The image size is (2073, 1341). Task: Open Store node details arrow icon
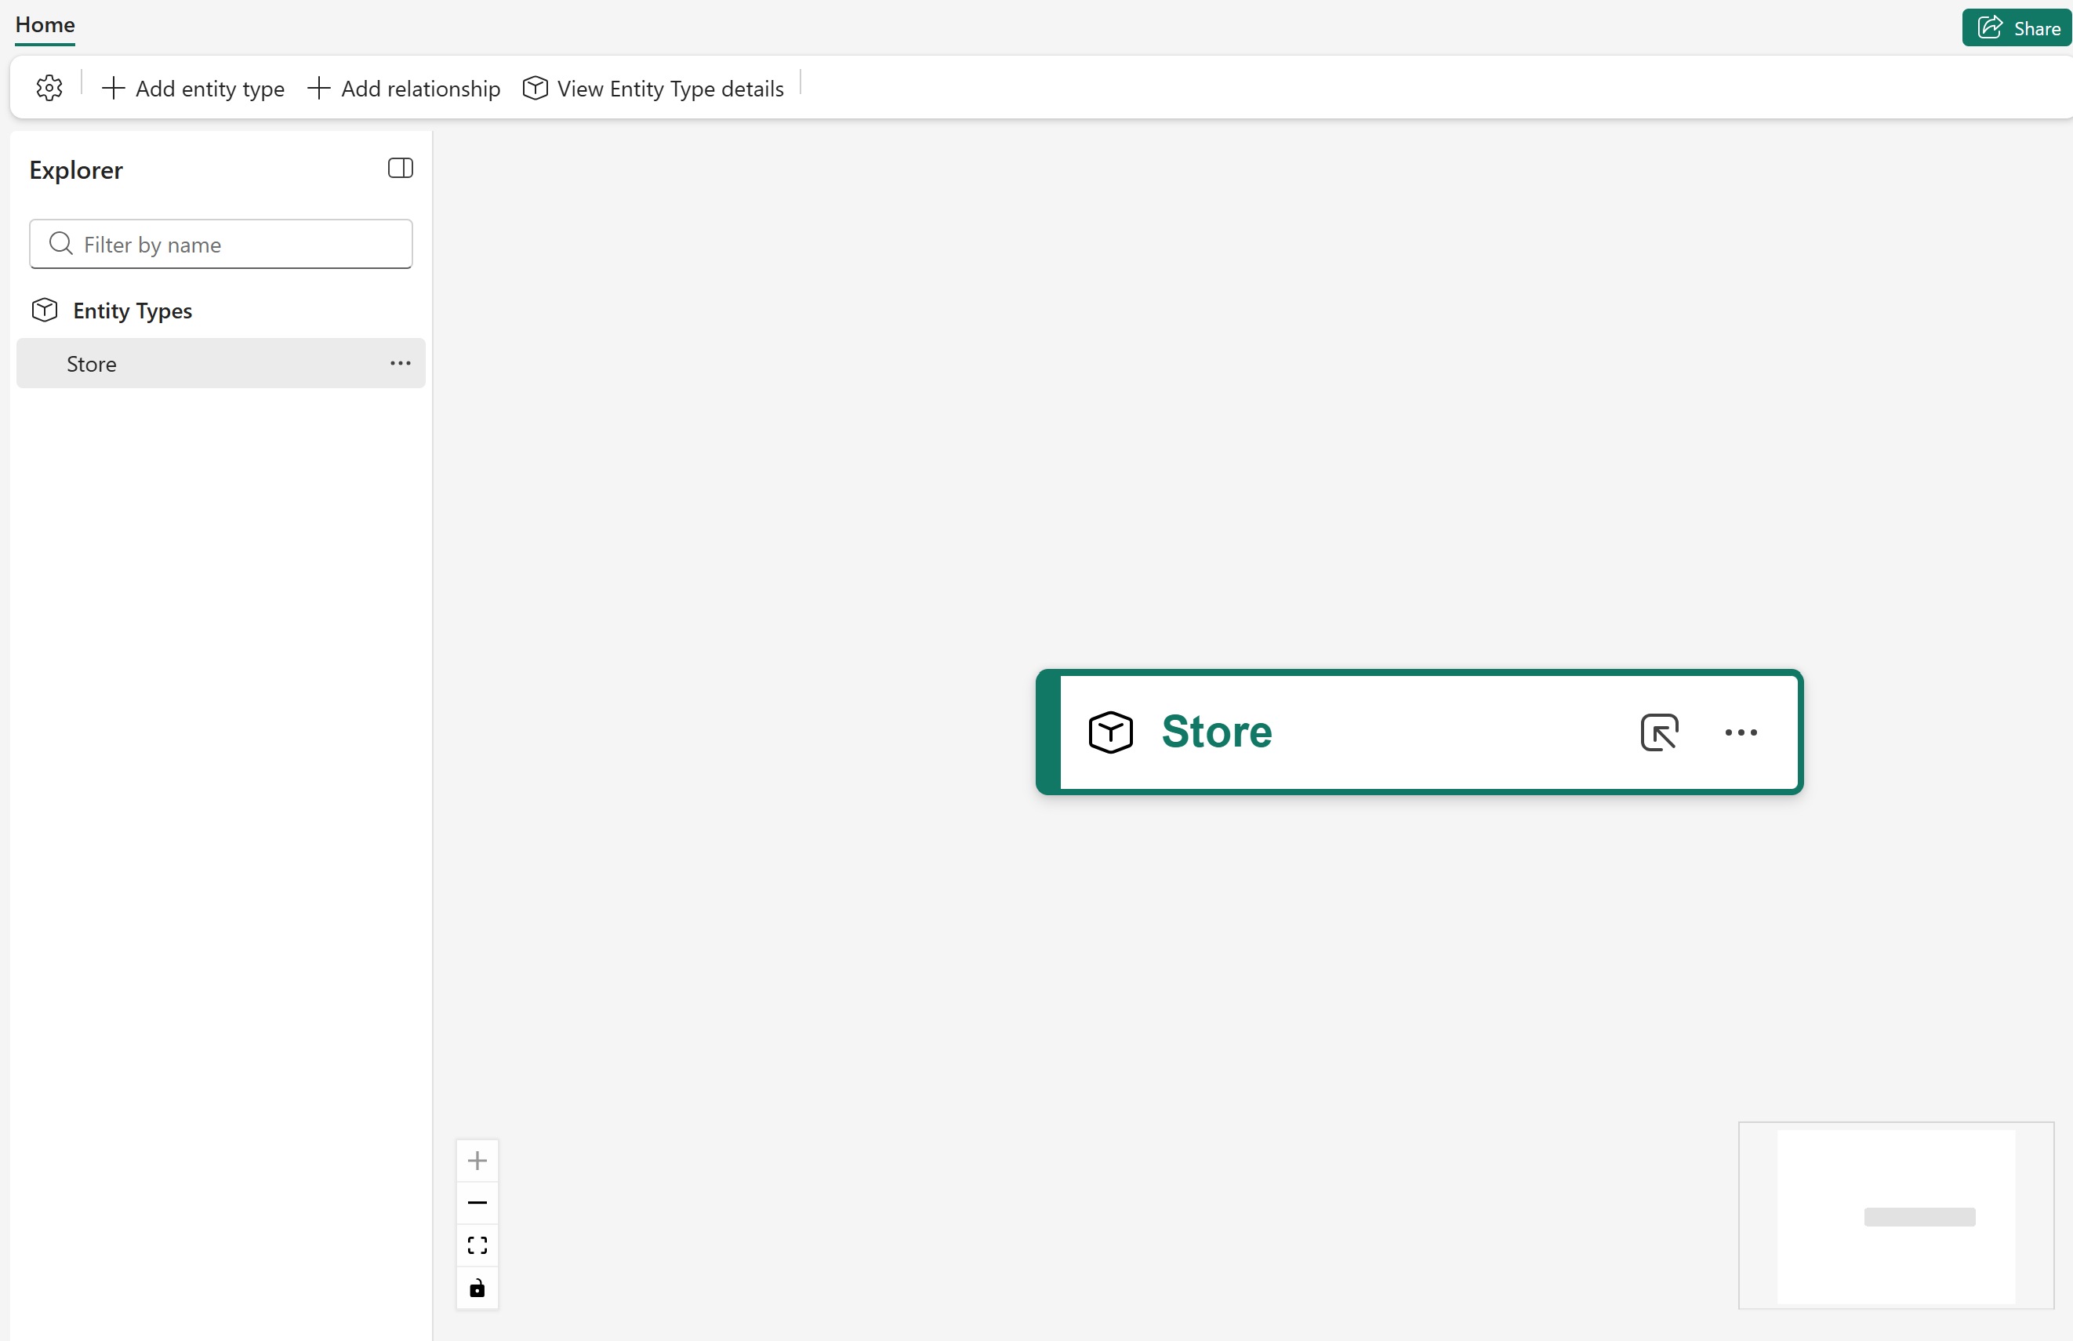pos(1660,732)
